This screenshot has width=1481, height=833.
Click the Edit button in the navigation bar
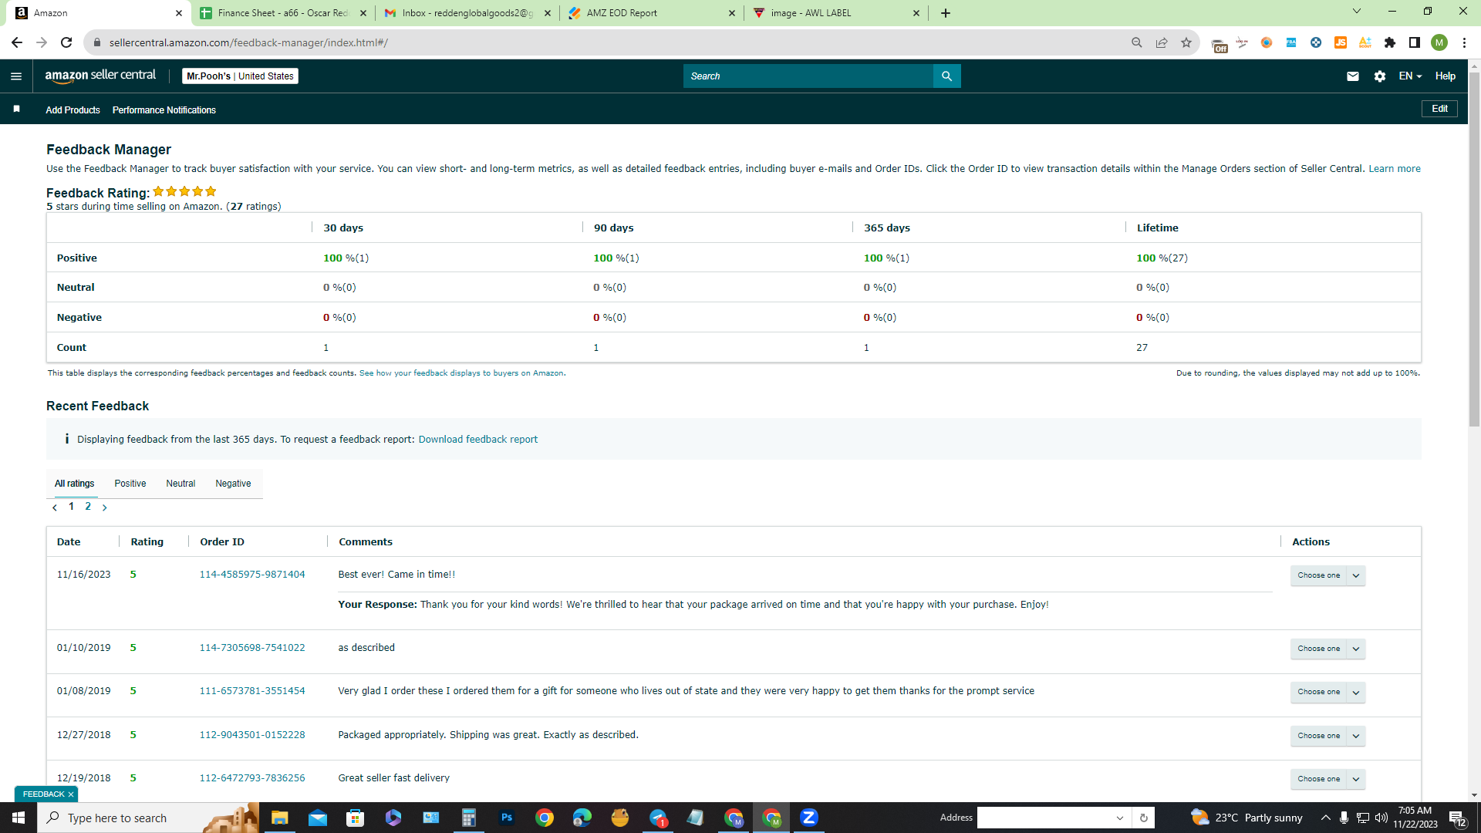coord(1439,109)
